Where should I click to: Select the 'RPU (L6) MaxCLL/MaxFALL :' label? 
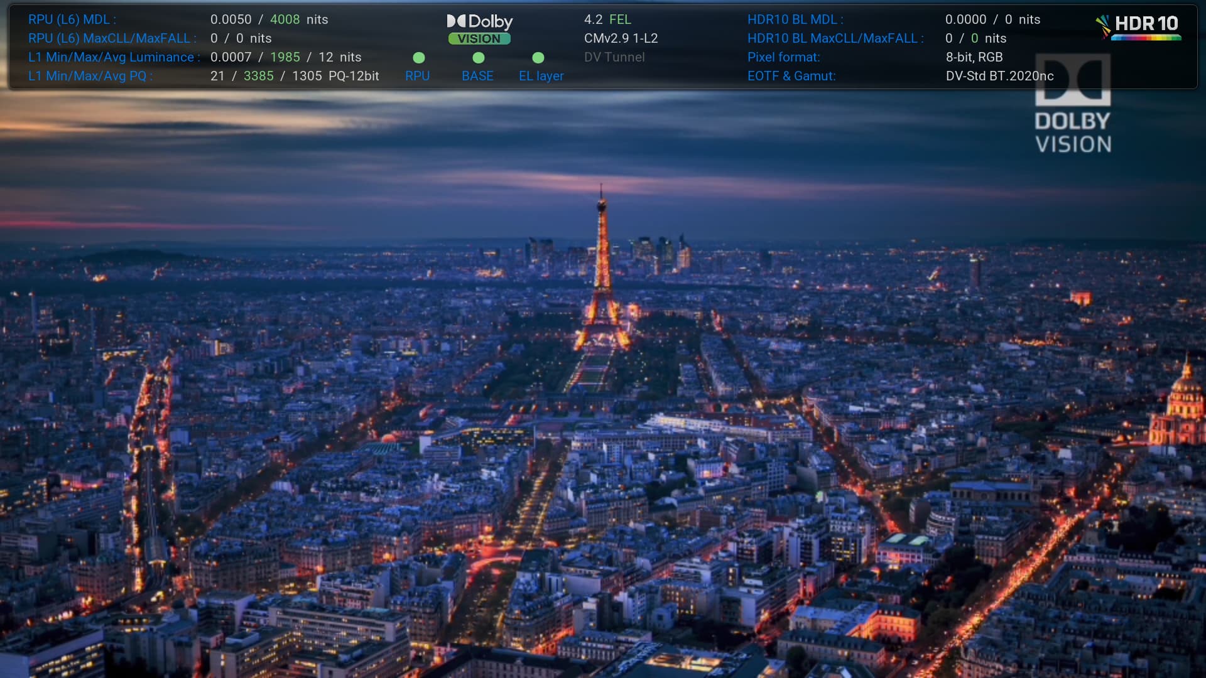click(x=112, y=38)
